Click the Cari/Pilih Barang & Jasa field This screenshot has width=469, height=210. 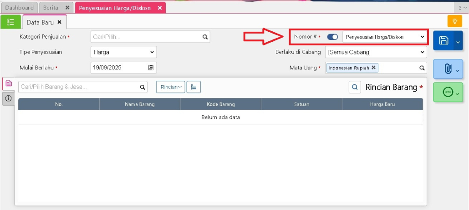[x=79, y=87]
